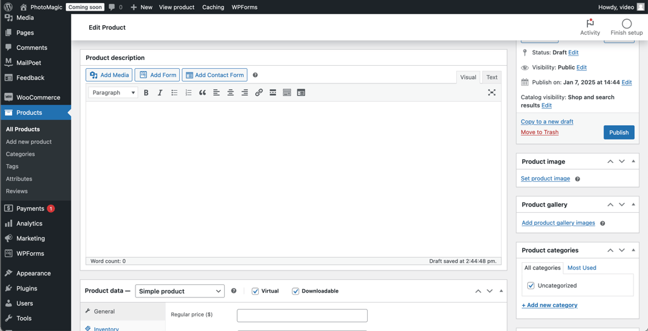Image resolution: width=648 pixels, height=331 pixels.
Task: Edit the Visibility Public setting
Action: [582, 67]
